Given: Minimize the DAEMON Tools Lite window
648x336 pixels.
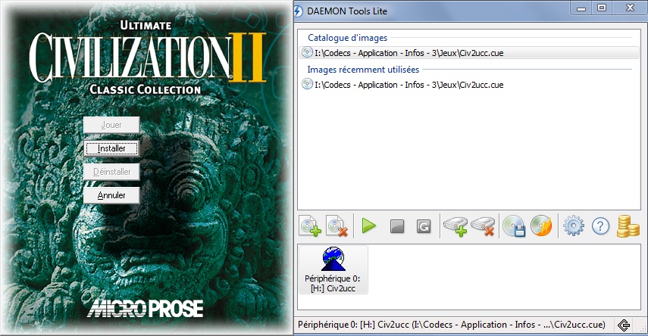Looking at the screenshot, I should click(581, 8).
